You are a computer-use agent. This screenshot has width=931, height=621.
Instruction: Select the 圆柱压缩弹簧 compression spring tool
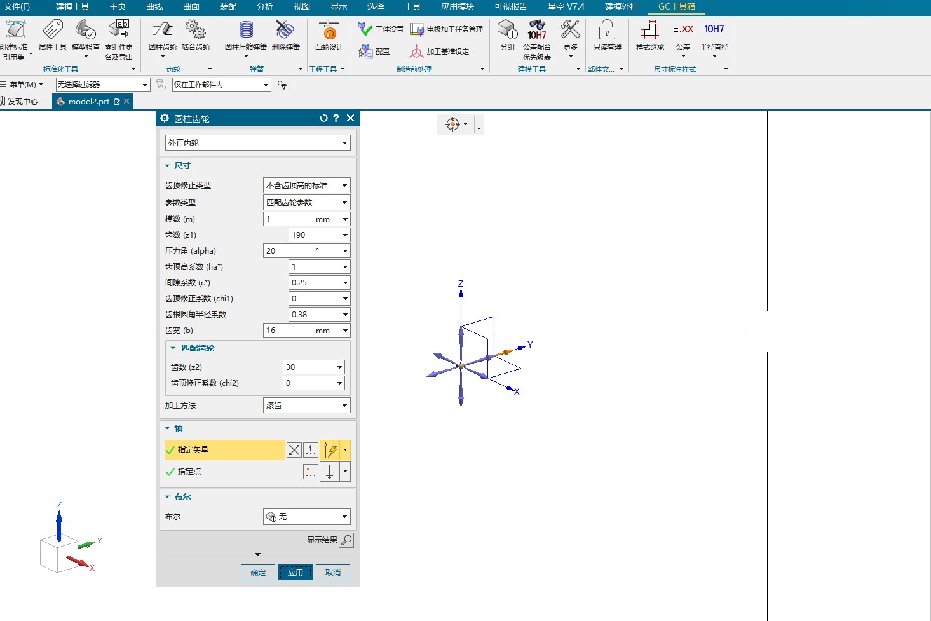coord(245,30)
